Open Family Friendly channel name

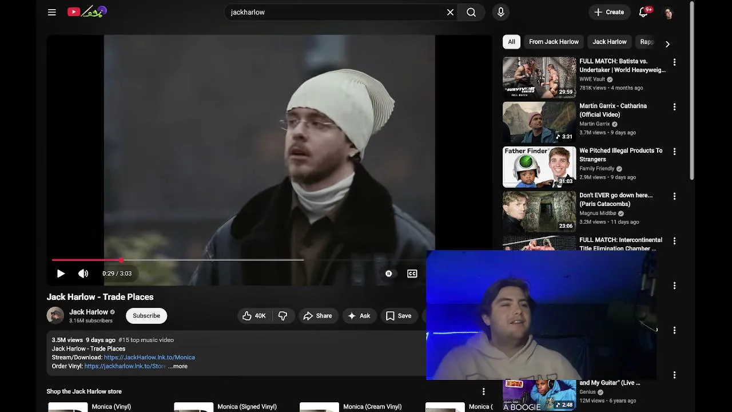[x=596, y=169]
